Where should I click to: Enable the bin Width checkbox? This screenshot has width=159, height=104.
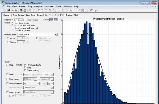(x=8, y=38)
